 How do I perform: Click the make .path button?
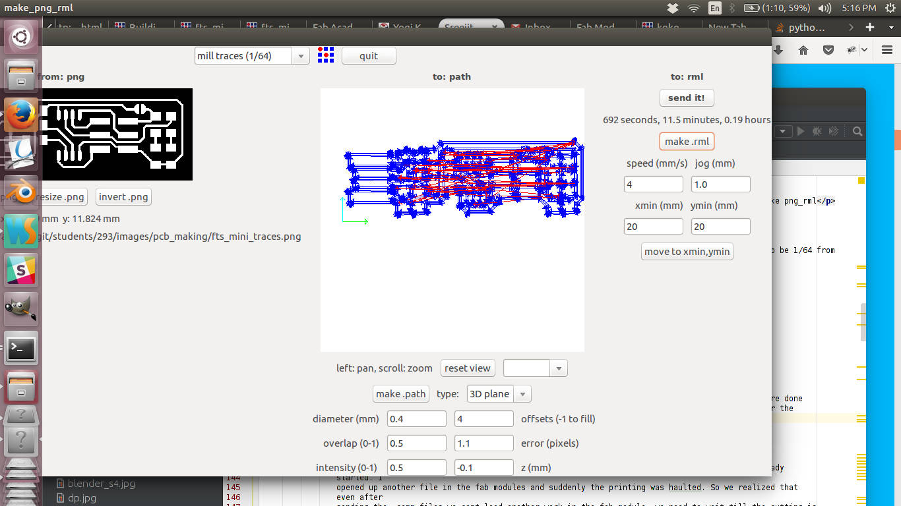pyautogui.click(x=401, y=394)
